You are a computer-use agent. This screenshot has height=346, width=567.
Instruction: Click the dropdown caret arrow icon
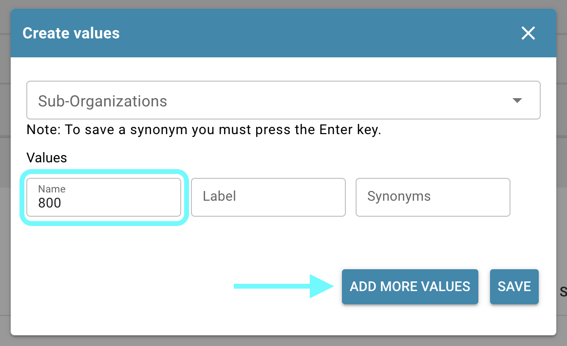[x=517, y=101]
